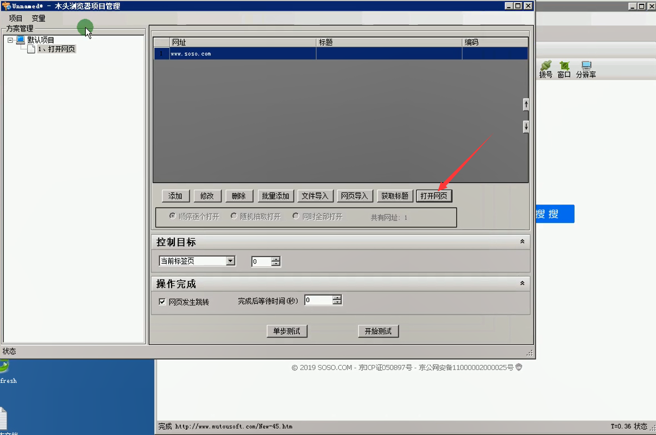Collapse the 控制目标 section chevron
The image size is (656, 435).
pyautogui.click(x=522, y=242)
